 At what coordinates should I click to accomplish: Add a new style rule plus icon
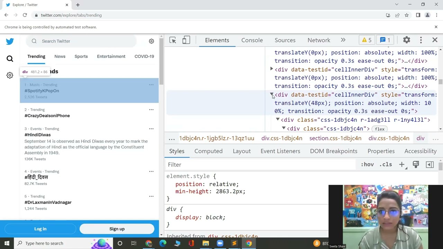click(x=402, y=165)
